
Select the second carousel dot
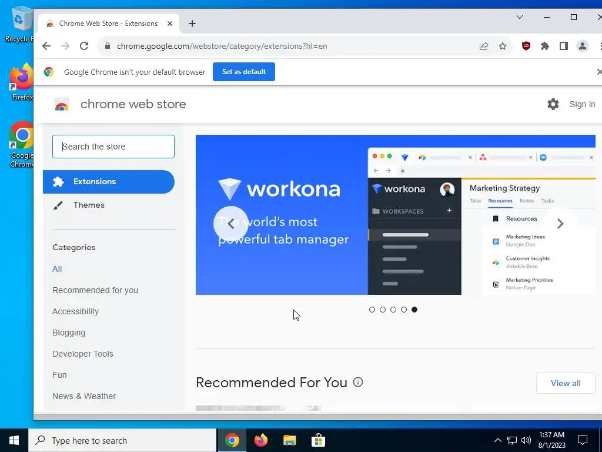tap(383, 310)
